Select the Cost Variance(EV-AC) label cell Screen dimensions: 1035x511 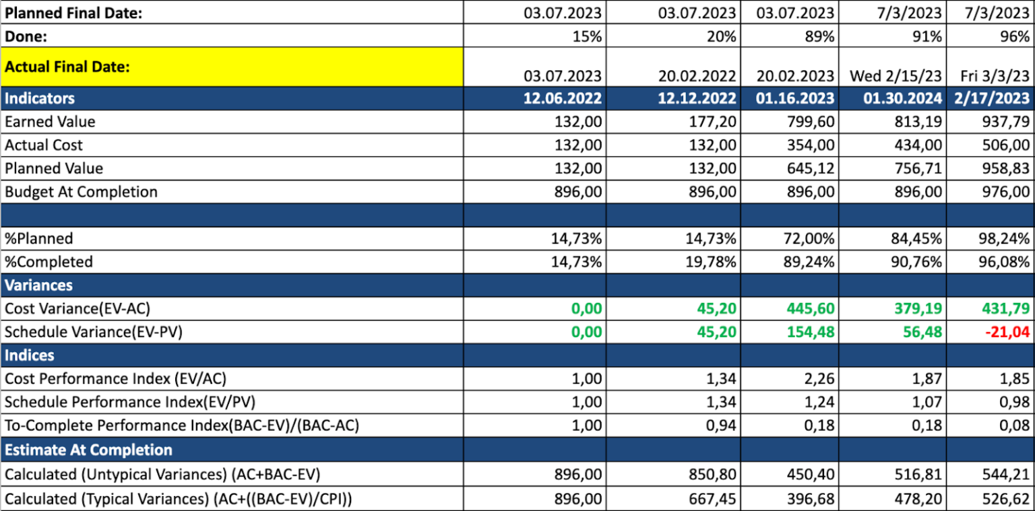(x=232, y=308)
